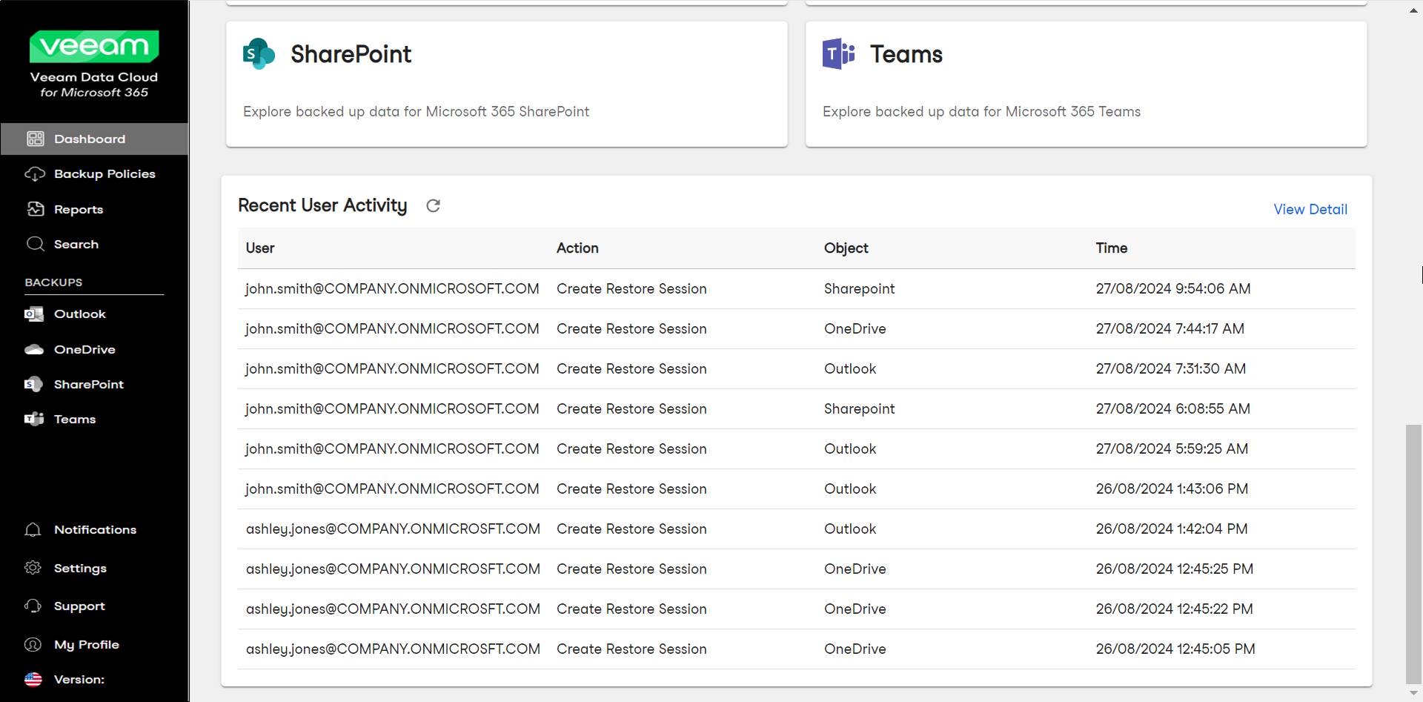Click time 26/08/2024 12:45:22 PM

click(x=1174, y=609)
